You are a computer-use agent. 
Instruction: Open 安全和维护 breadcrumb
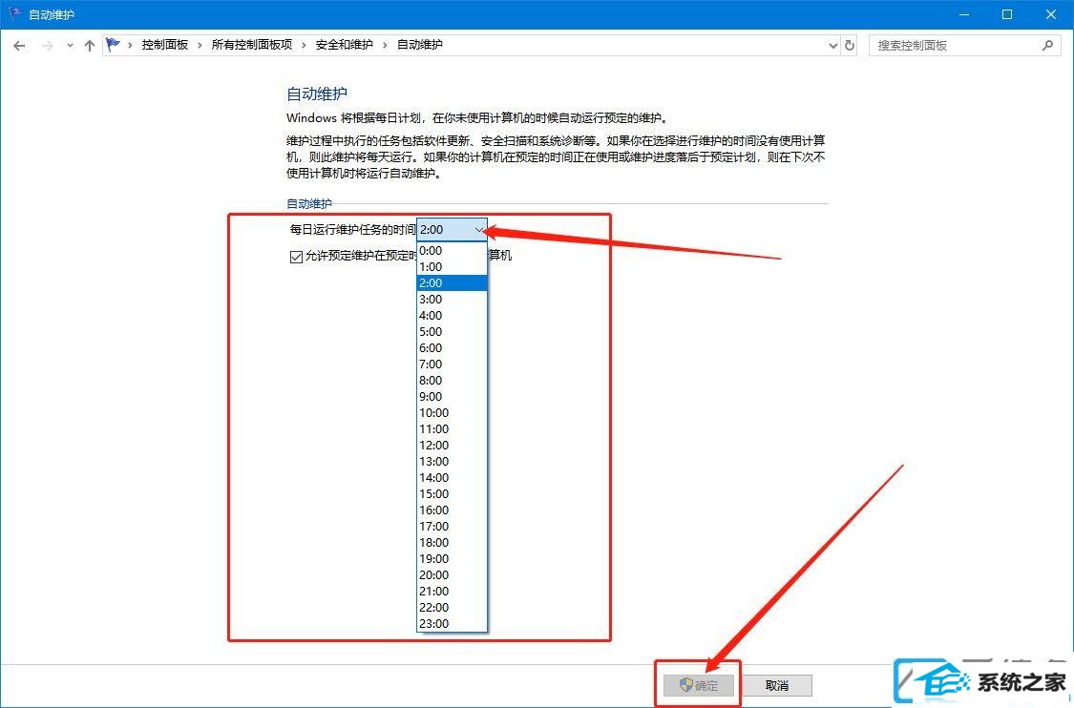344,45
